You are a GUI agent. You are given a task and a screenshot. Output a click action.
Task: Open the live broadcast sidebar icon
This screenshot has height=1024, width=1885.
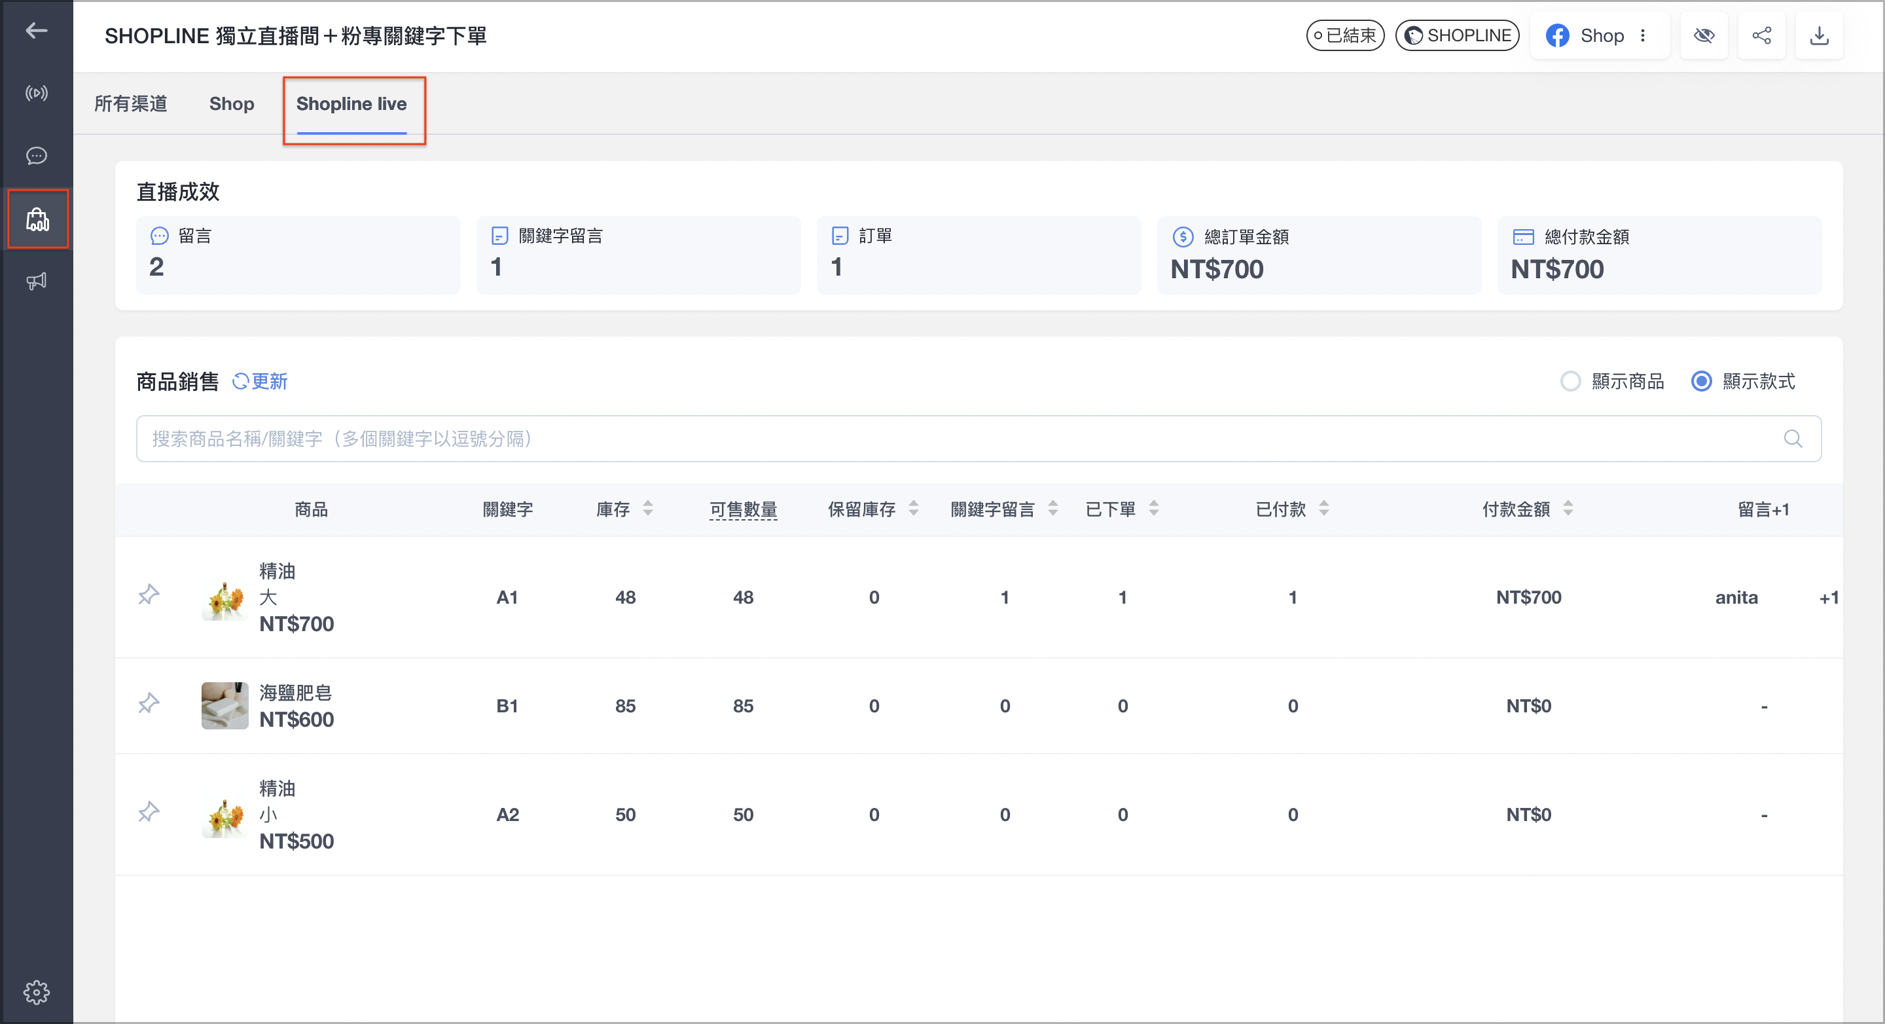click(x=37, y=93)
